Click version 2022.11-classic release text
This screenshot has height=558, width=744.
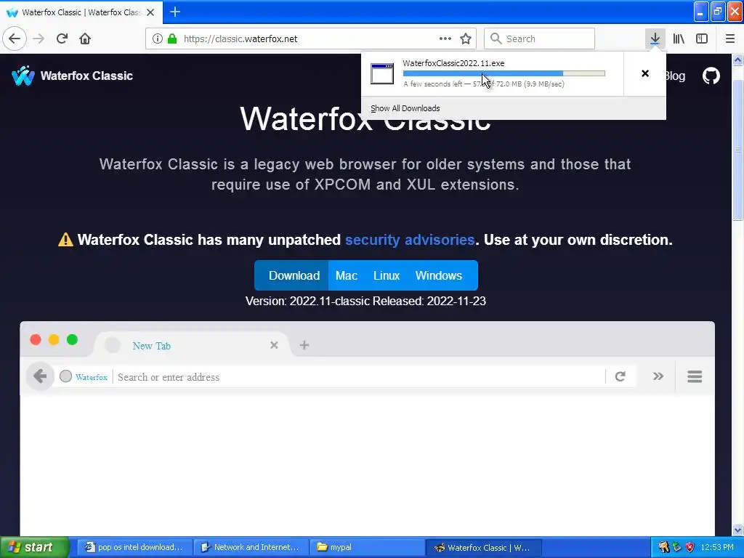pos(365,301)
